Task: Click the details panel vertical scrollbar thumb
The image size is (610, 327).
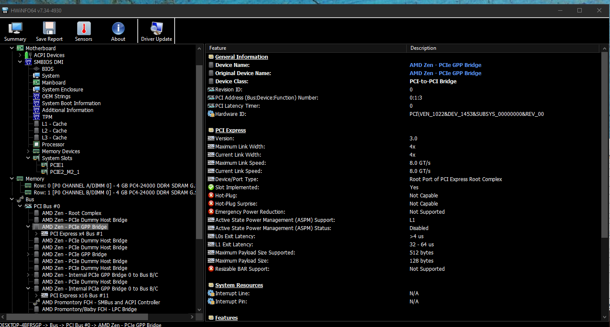Action: (605, 144)
